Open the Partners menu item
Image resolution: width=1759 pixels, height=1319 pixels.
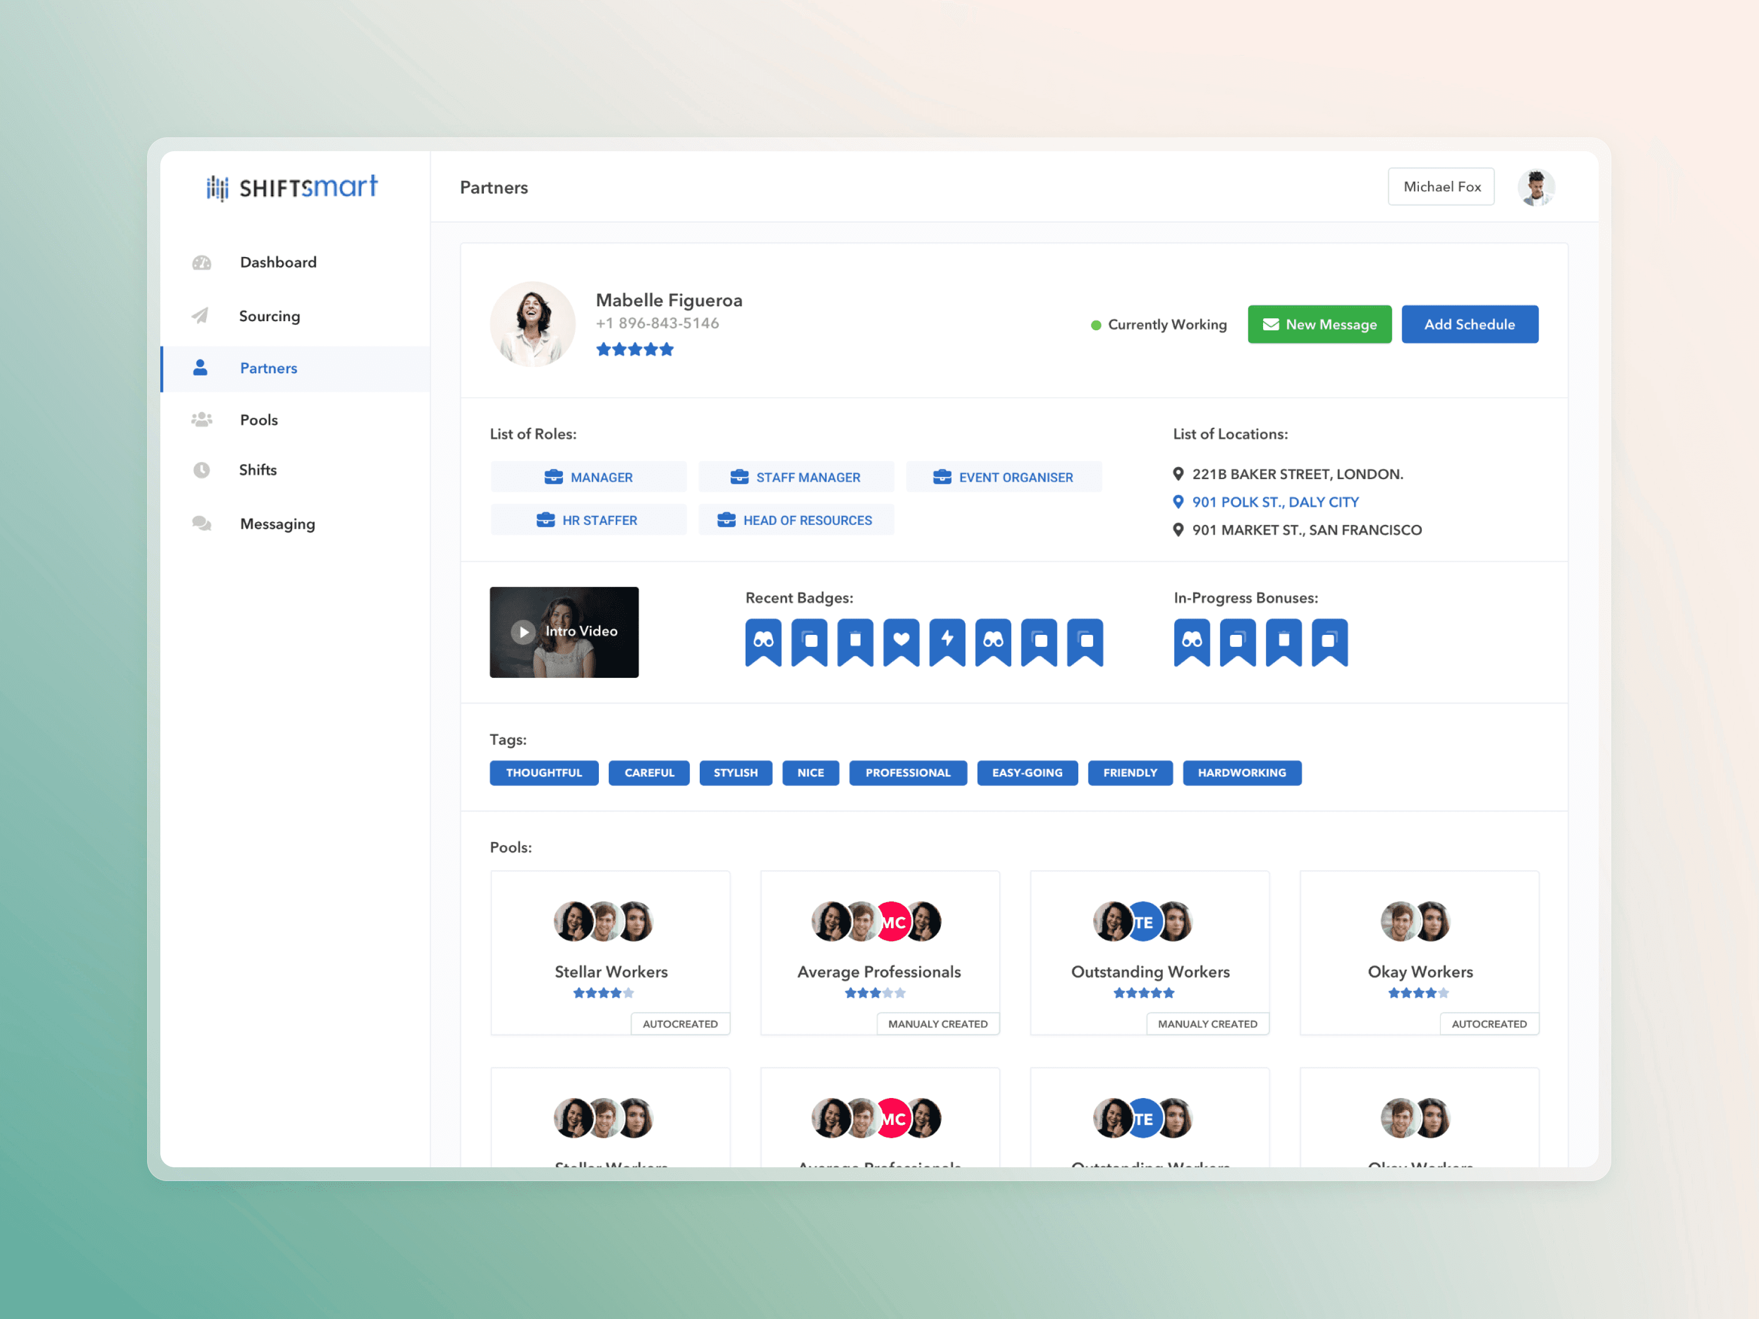pos(268,368)
